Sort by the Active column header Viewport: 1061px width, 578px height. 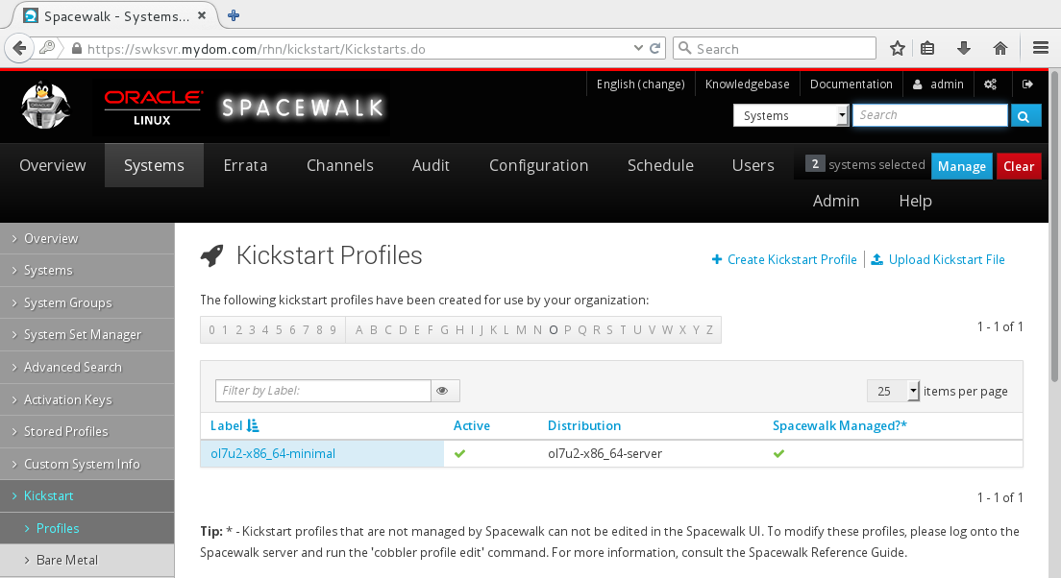click(472, 426)
